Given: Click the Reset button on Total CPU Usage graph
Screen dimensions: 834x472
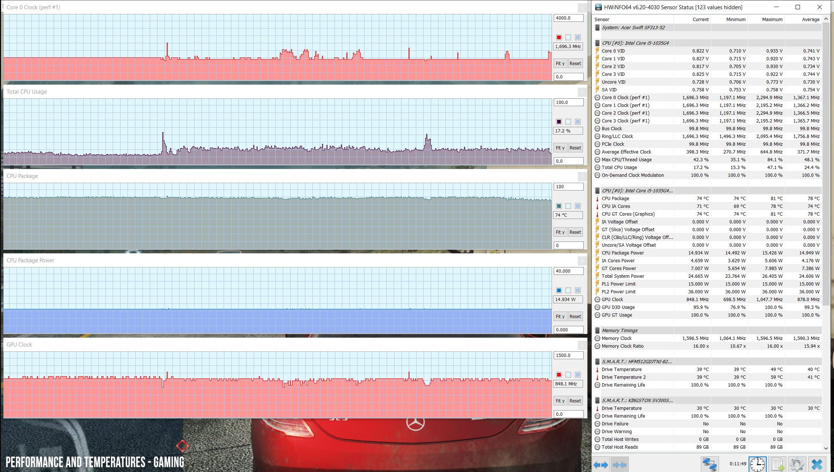Looking at the screenshot, I should pos(575,148).
